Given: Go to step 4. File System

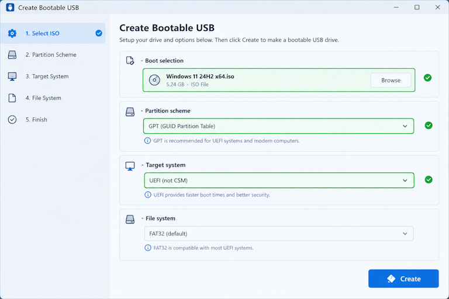Looking at the screenshot, I should coord(53,98).
